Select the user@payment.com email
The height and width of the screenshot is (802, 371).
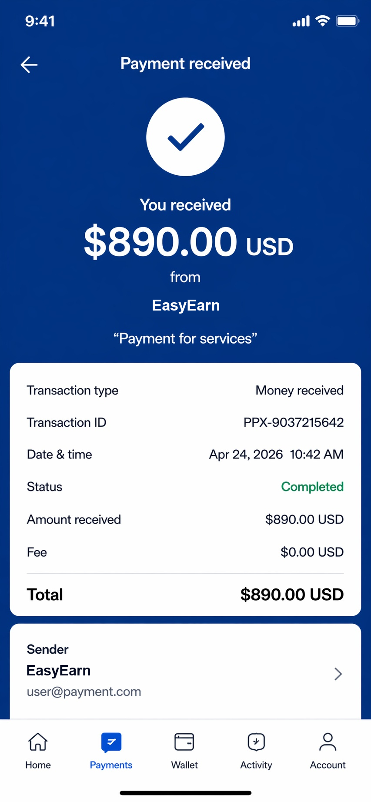[x=84, y=692]
